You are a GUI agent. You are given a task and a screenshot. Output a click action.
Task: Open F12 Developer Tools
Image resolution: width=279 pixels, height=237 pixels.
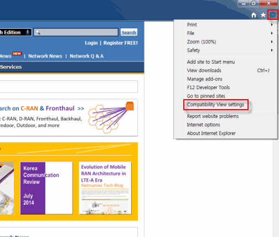coord(208,87)
